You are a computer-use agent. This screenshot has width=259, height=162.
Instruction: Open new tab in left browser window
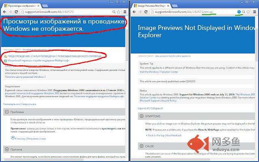[45, 6]
